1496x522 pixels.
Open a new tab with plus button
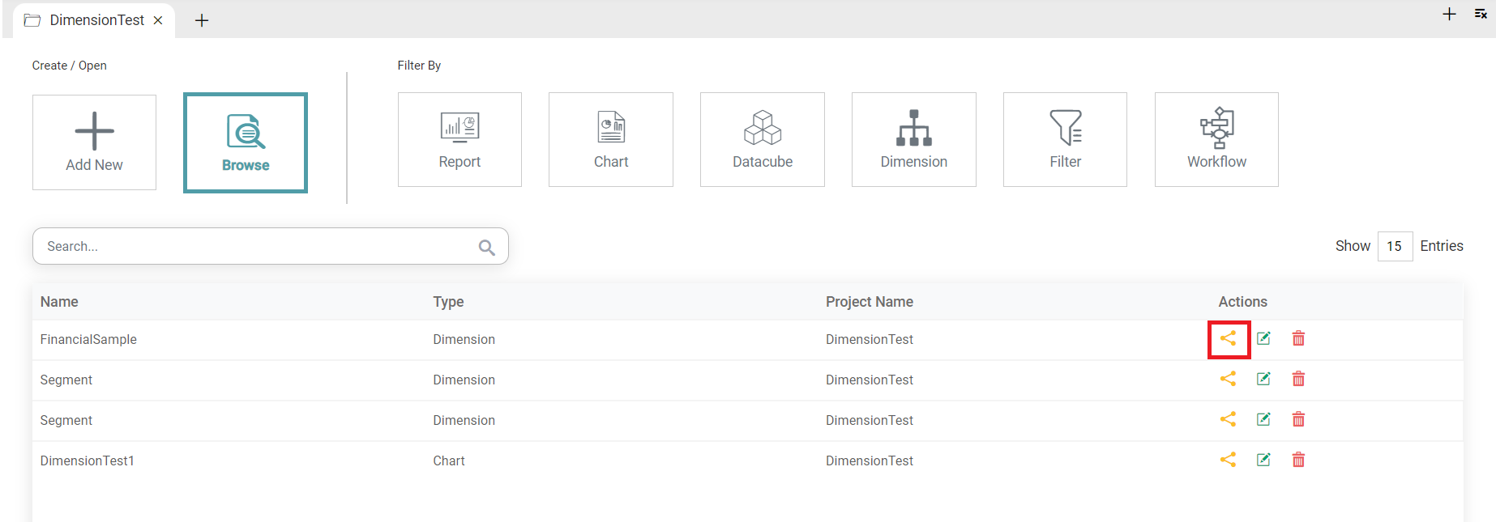pos(202,20)
